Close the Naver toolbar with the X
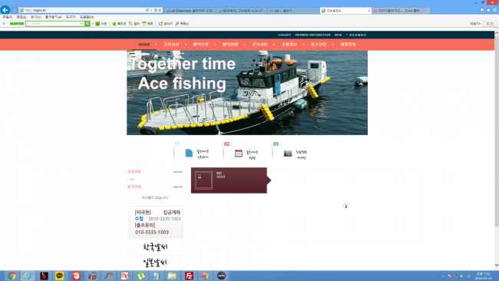499x281 pixels. [x=4, y=24]
